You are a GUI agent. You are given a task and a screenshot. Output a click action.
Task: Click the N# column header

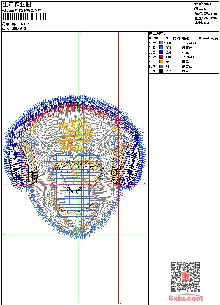(x=155, y=38)
